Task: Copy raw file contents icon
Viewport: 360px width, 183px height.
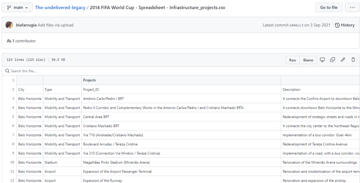Action: tap(333, 60)
